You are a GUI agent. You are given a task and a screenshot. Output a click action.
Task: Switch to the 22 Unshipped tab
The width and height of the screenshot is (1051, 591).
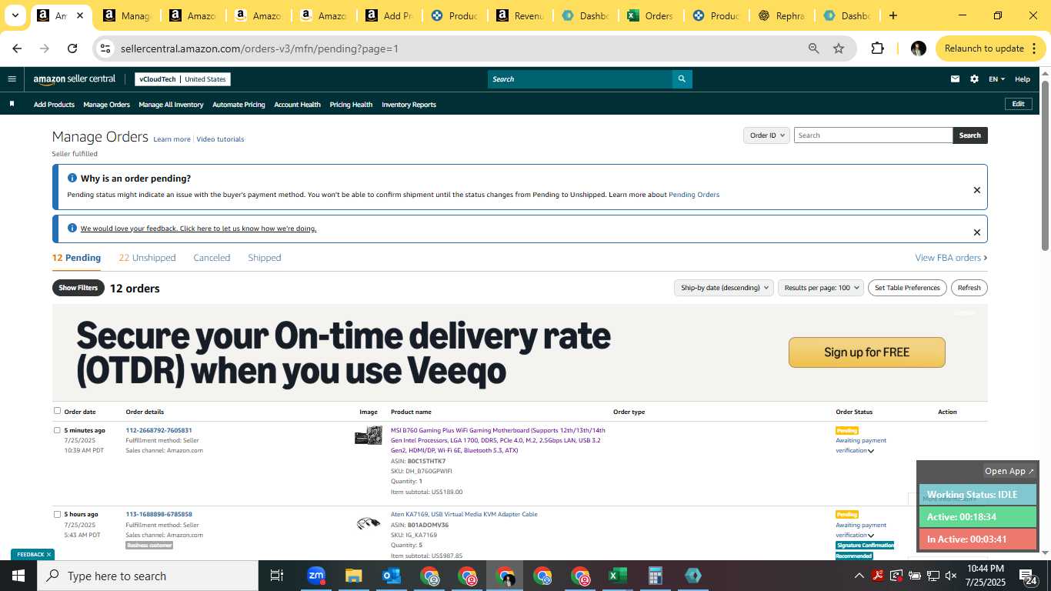[147, 258]
